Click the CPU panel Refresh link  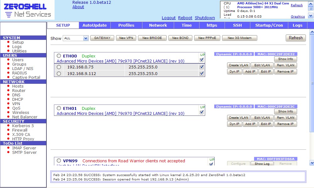(x=296, y=5)
